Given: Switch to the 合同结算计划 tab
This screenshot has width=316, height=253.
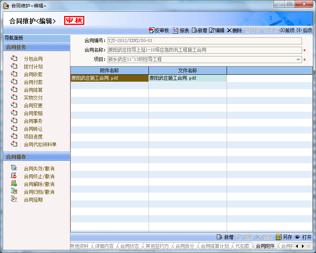Looking at the screenshot, I should click(215, 246).
